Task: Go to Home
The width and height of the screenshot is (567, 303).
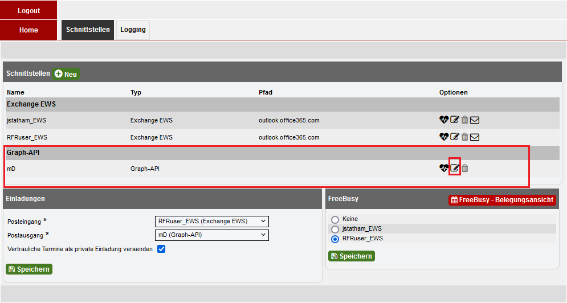Action: pyautogui.click(x=28, y=30)
